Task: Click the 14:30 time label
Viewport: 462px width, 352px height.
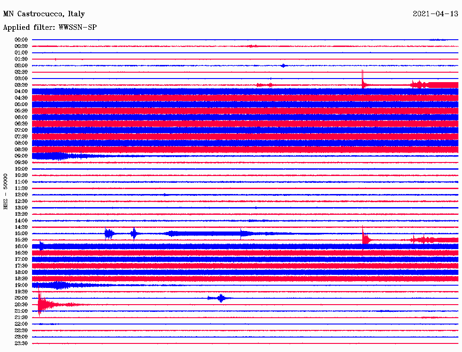Action: click(x=21, y=227)
